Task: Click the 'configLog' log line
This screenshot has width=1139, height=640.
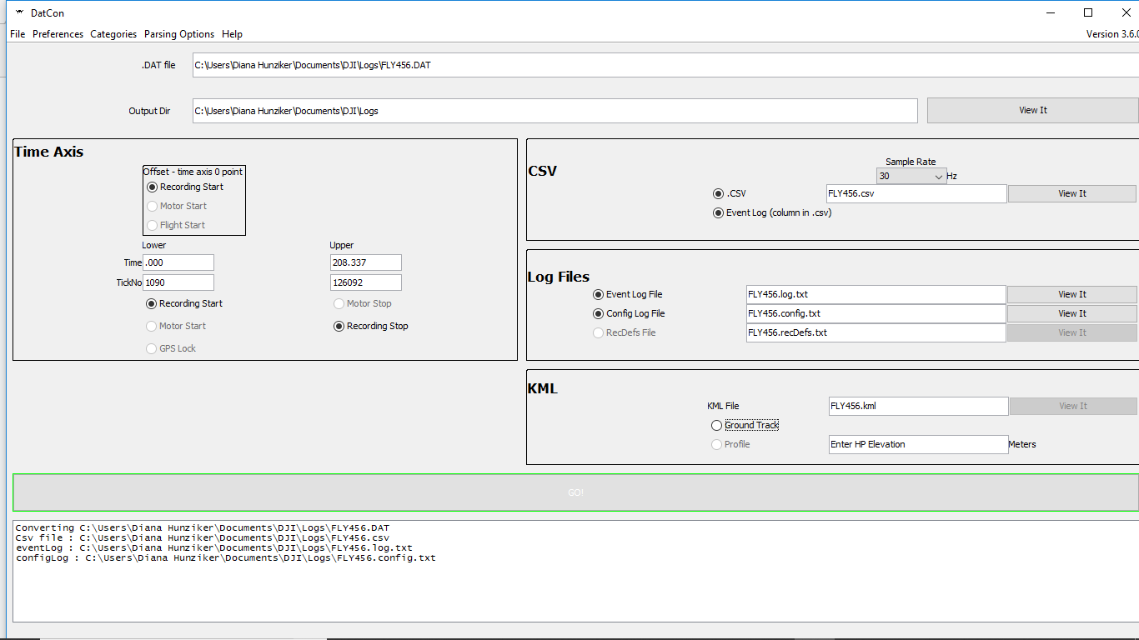Action: point(226,558)
